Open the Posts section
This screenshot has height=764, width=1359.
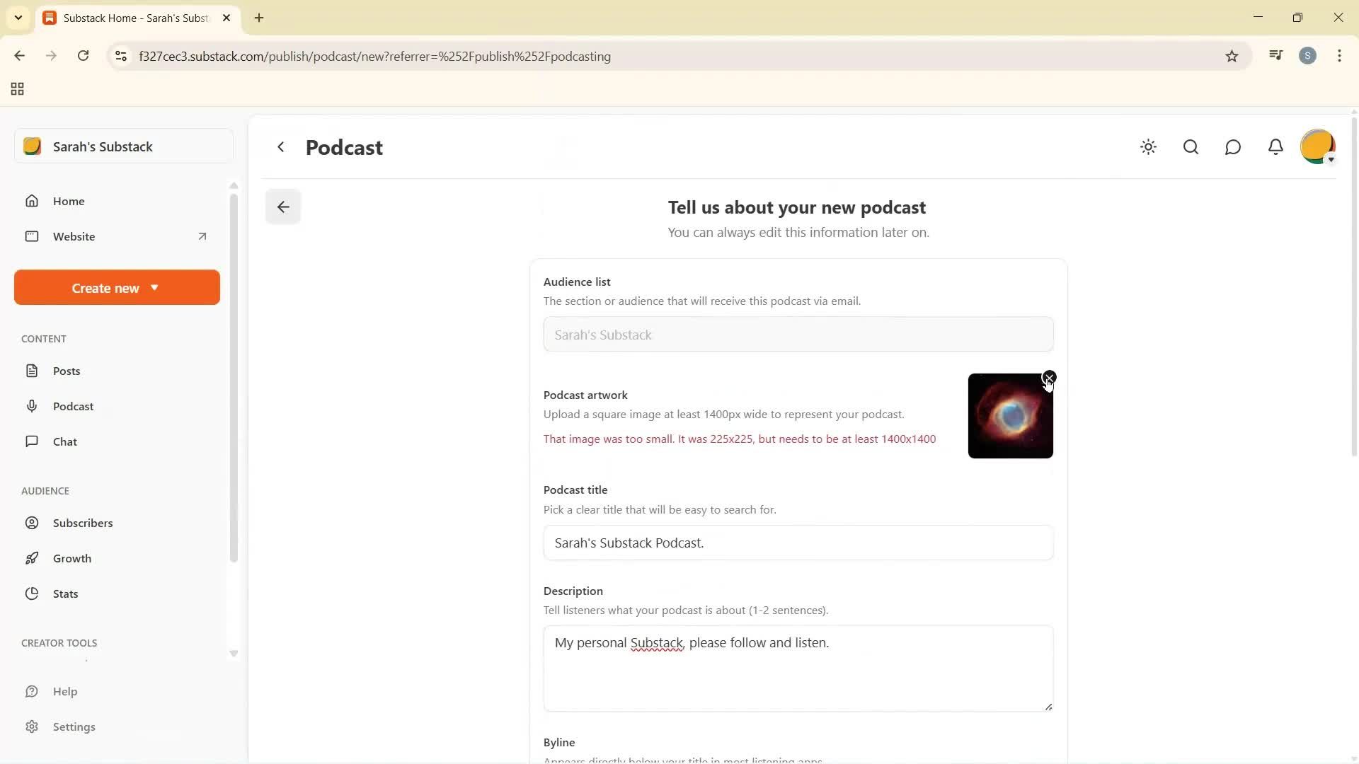pyautogui.click(x=66, y=370)
